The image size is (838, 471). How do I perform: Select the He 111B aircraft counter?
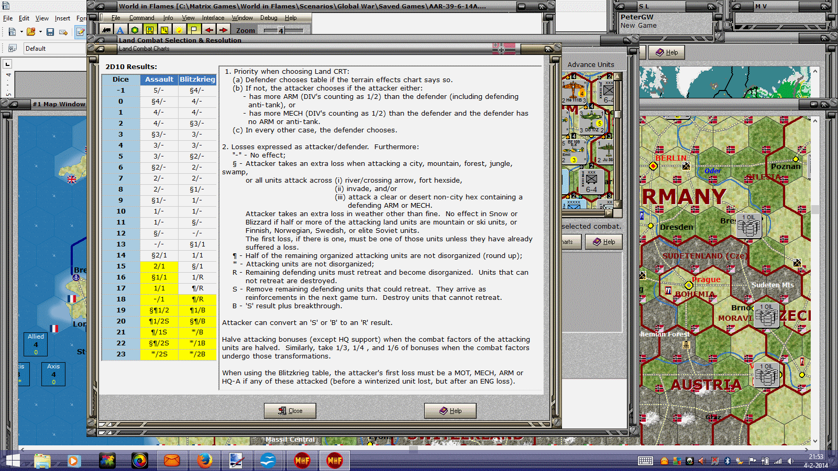pos(574,91)
